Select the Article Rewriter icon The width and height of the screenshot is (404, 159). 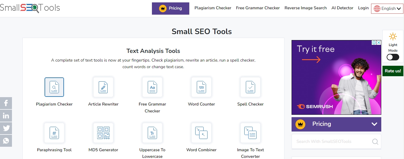point(103,87)
